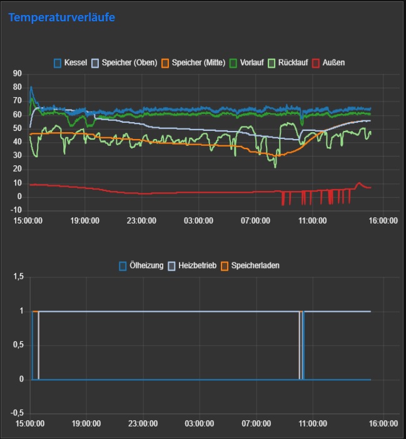This screenshot has width=406, height=439.
Task: Click the orange Speicherladen legend color box
Action: [x=225, y=266]
